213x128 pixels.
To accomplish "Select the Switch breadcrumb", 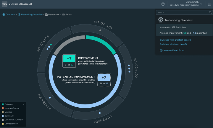I will [x=69, y=14].
